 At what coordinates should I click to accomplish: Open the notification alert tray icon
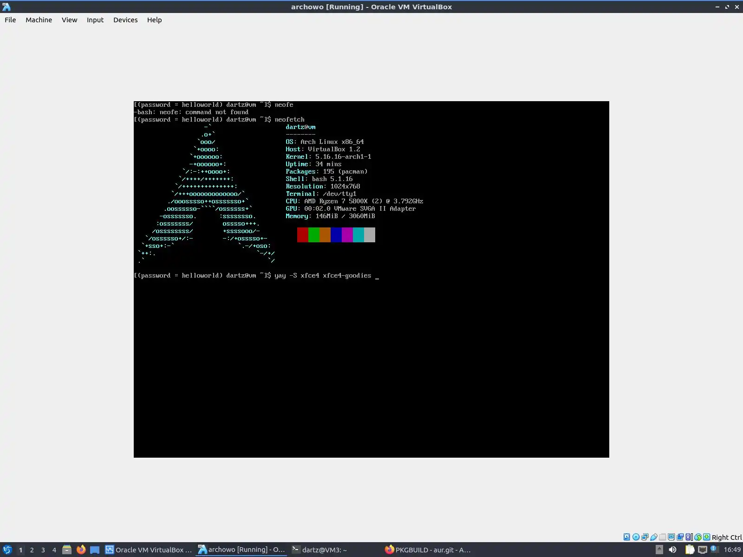(714, 550)
